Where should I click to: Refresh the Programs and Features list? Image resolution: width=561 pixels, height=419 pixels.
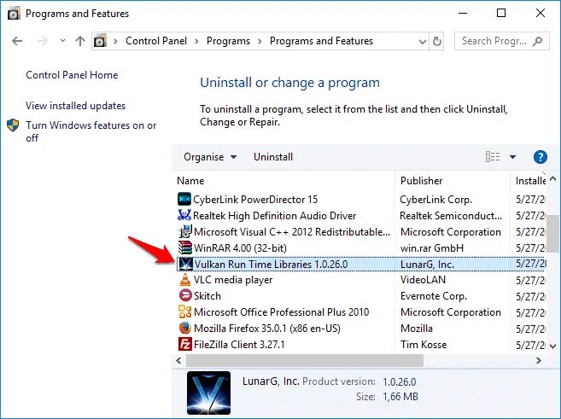coord(437,41)
